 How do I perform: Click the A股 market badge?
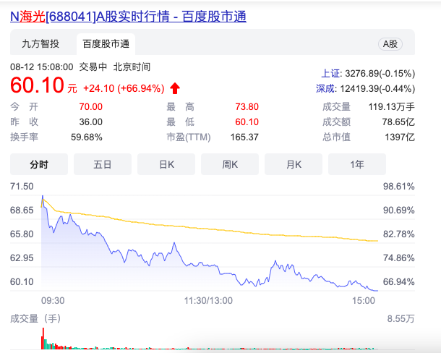tap(389, 44)
